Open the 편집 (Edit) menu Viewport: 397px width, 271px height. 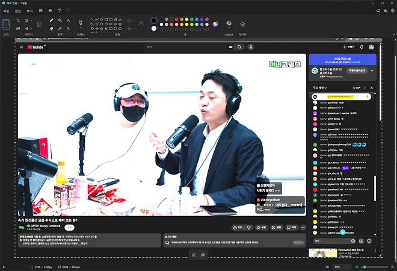pos(17,11)
